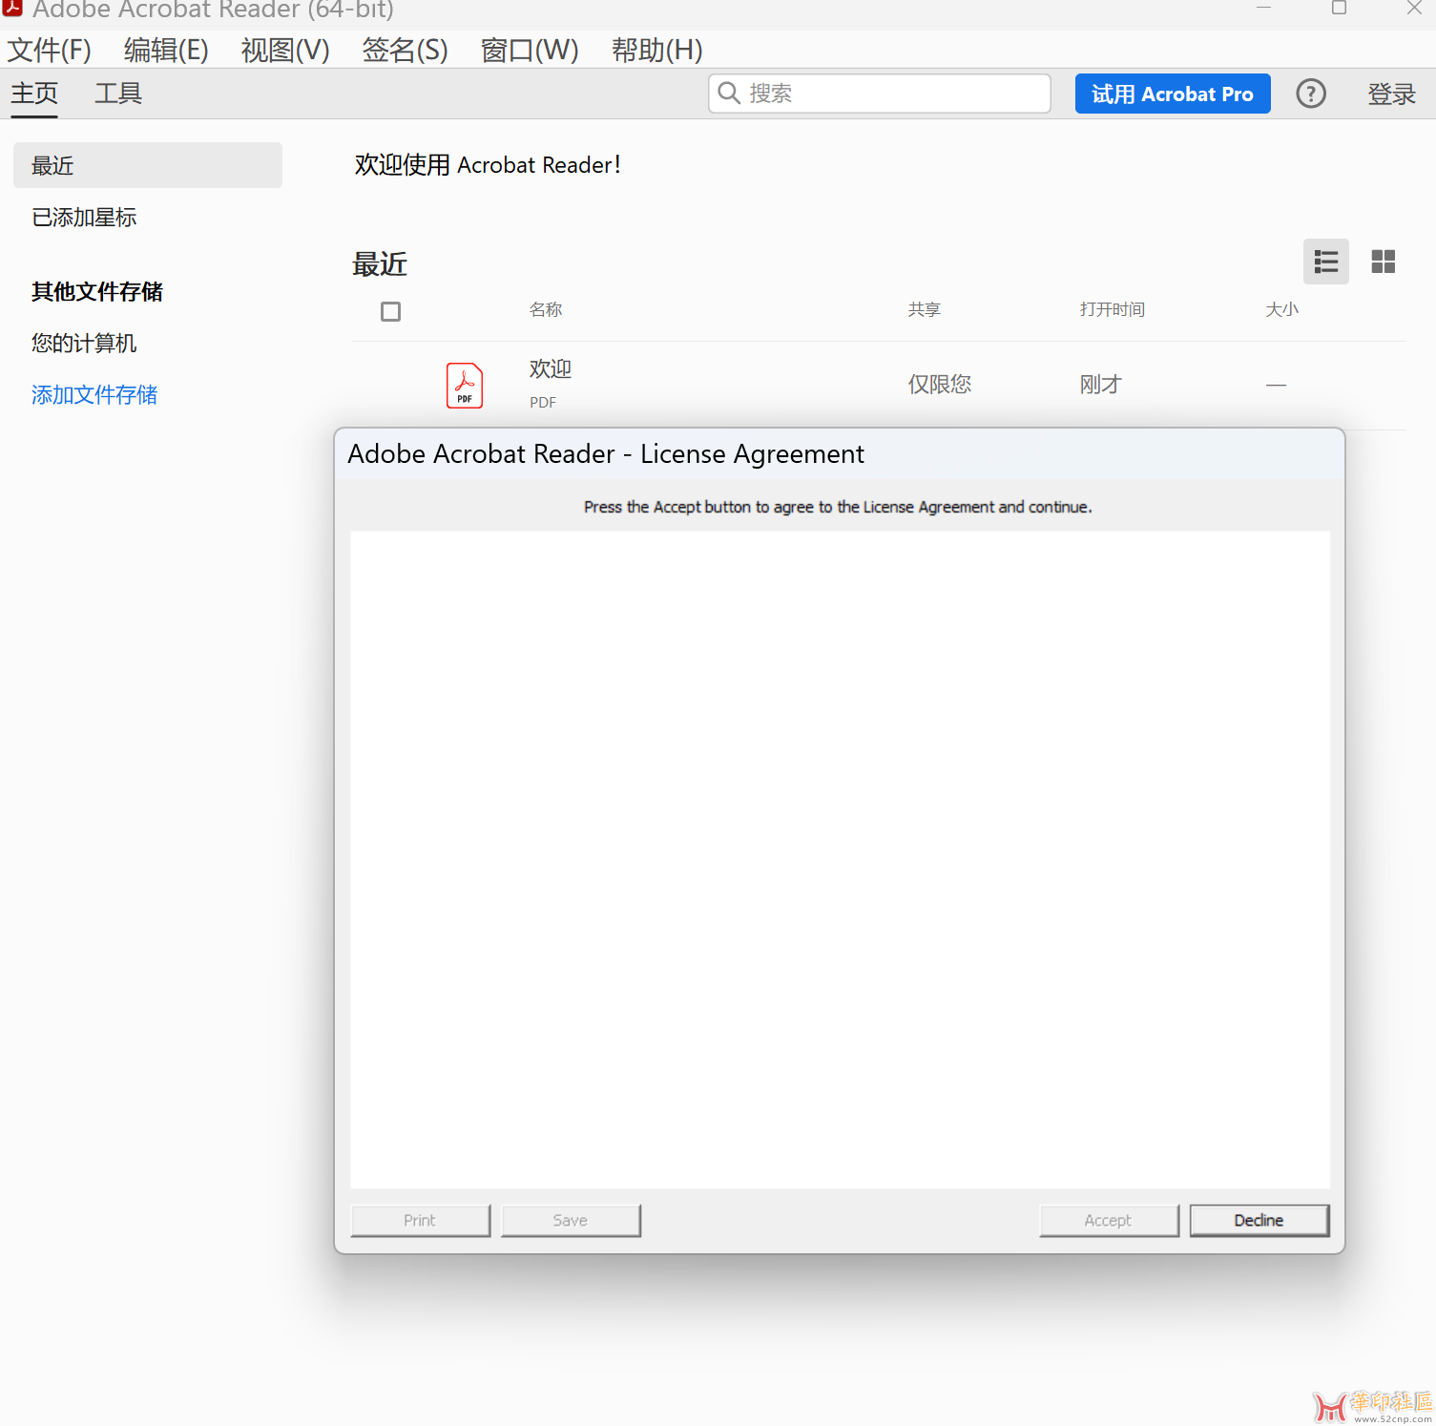
Task: Click the 欢迎 PDF file icon
Action: [465, 386]
